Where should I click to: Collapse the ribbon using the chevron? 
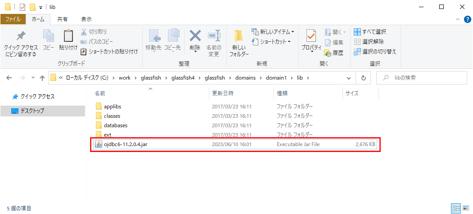click(x=457, y=19)
